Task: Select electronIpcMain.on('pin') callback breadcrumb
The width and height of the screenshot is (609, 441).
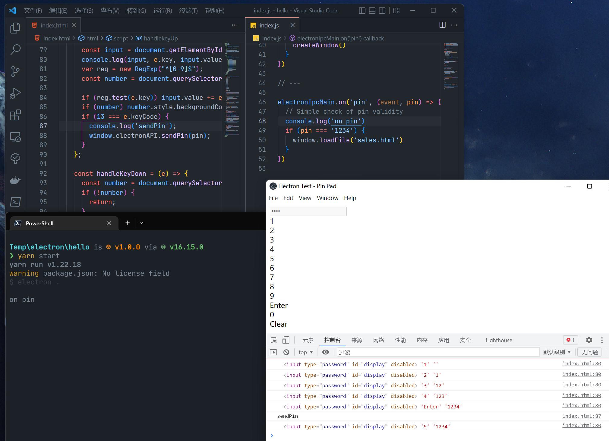Action: click(x=337, y=38)
